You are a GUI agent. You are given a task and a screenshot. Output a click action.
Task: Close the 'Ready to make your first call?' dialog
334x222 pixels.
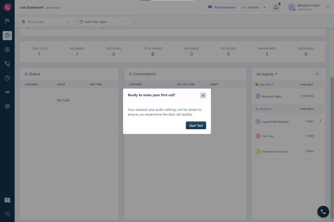click(x=203, y=95)
